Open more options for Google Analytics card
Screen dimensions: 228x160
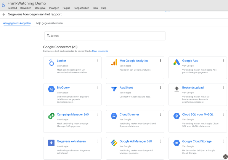160,61
